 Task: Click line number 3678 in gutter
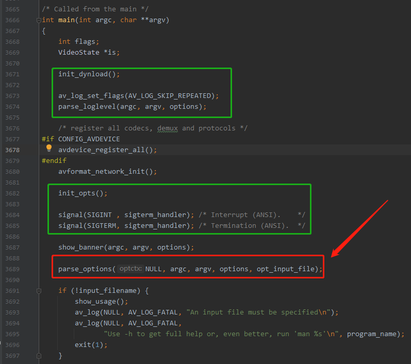coord(12,150)
